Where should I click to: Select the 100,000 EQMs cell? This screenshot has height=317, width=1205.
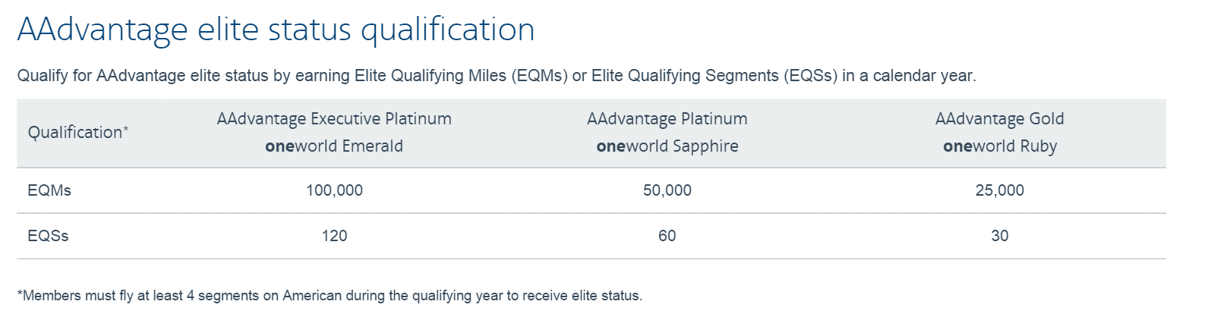tap(334, 190)
